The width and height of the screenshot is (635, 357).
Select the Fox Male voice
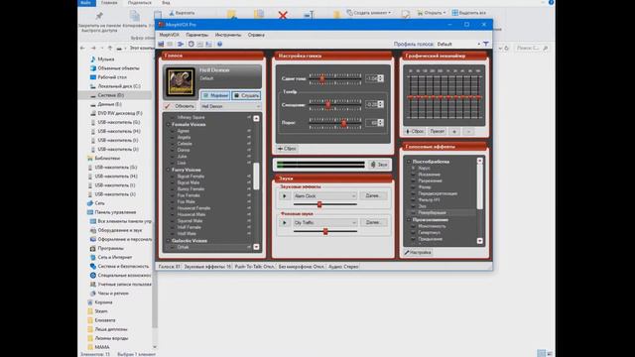click(187, 201)
